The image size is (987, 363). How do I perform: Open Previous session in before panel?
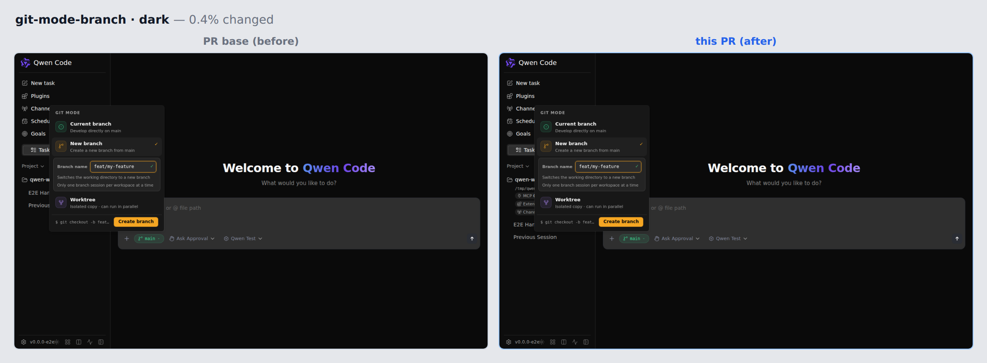pos(39,206)
